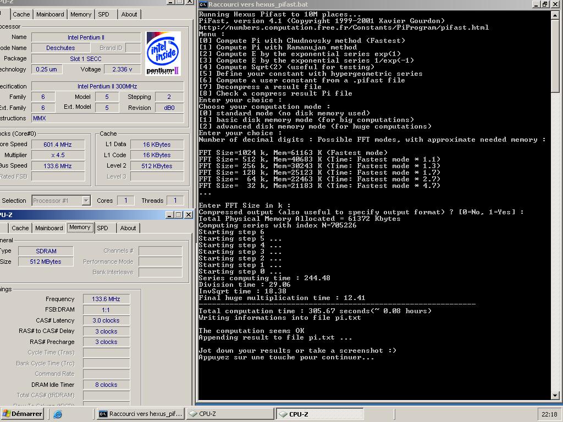This screenshot has height=422, width=563.
Task: Open Mainboard tab in lower CPU-Z window
Action: pyautogui.click(x=49, y=228)
